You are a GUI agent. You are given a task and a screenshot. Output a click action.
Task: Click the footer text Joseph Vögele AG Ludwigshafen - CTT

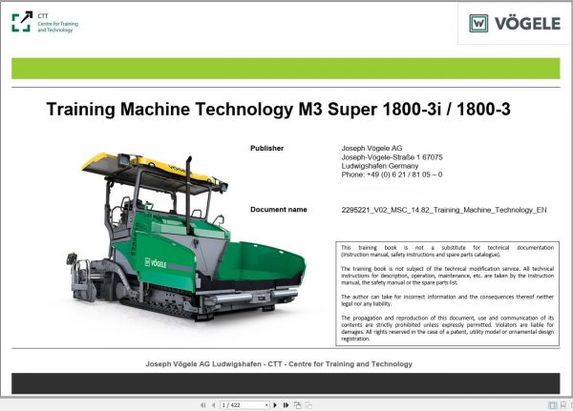[279, 364]
